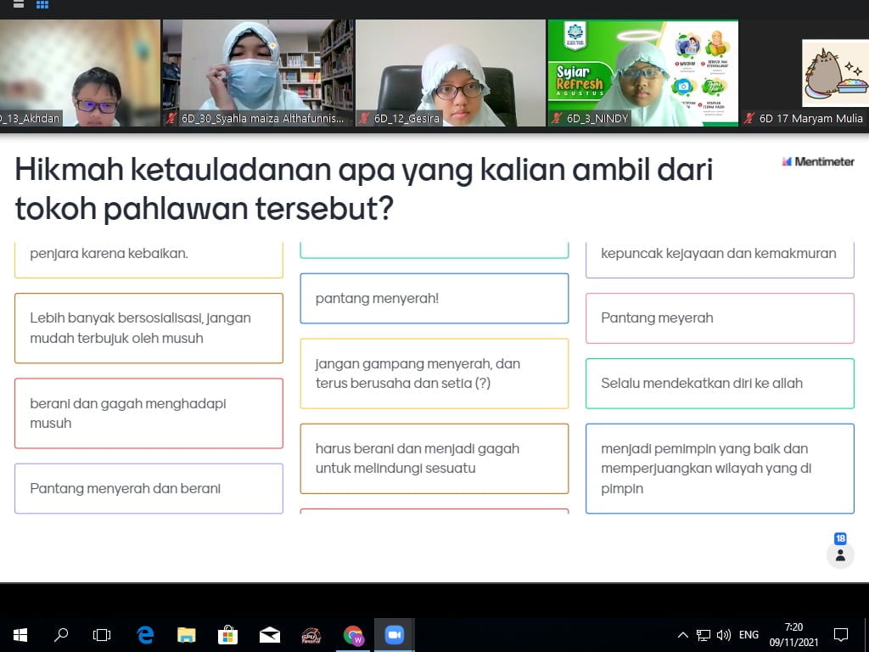869x652 pixels.
Task: Open Task View from the taskbar
Action: pyautogui.click(x=102, y=634)
